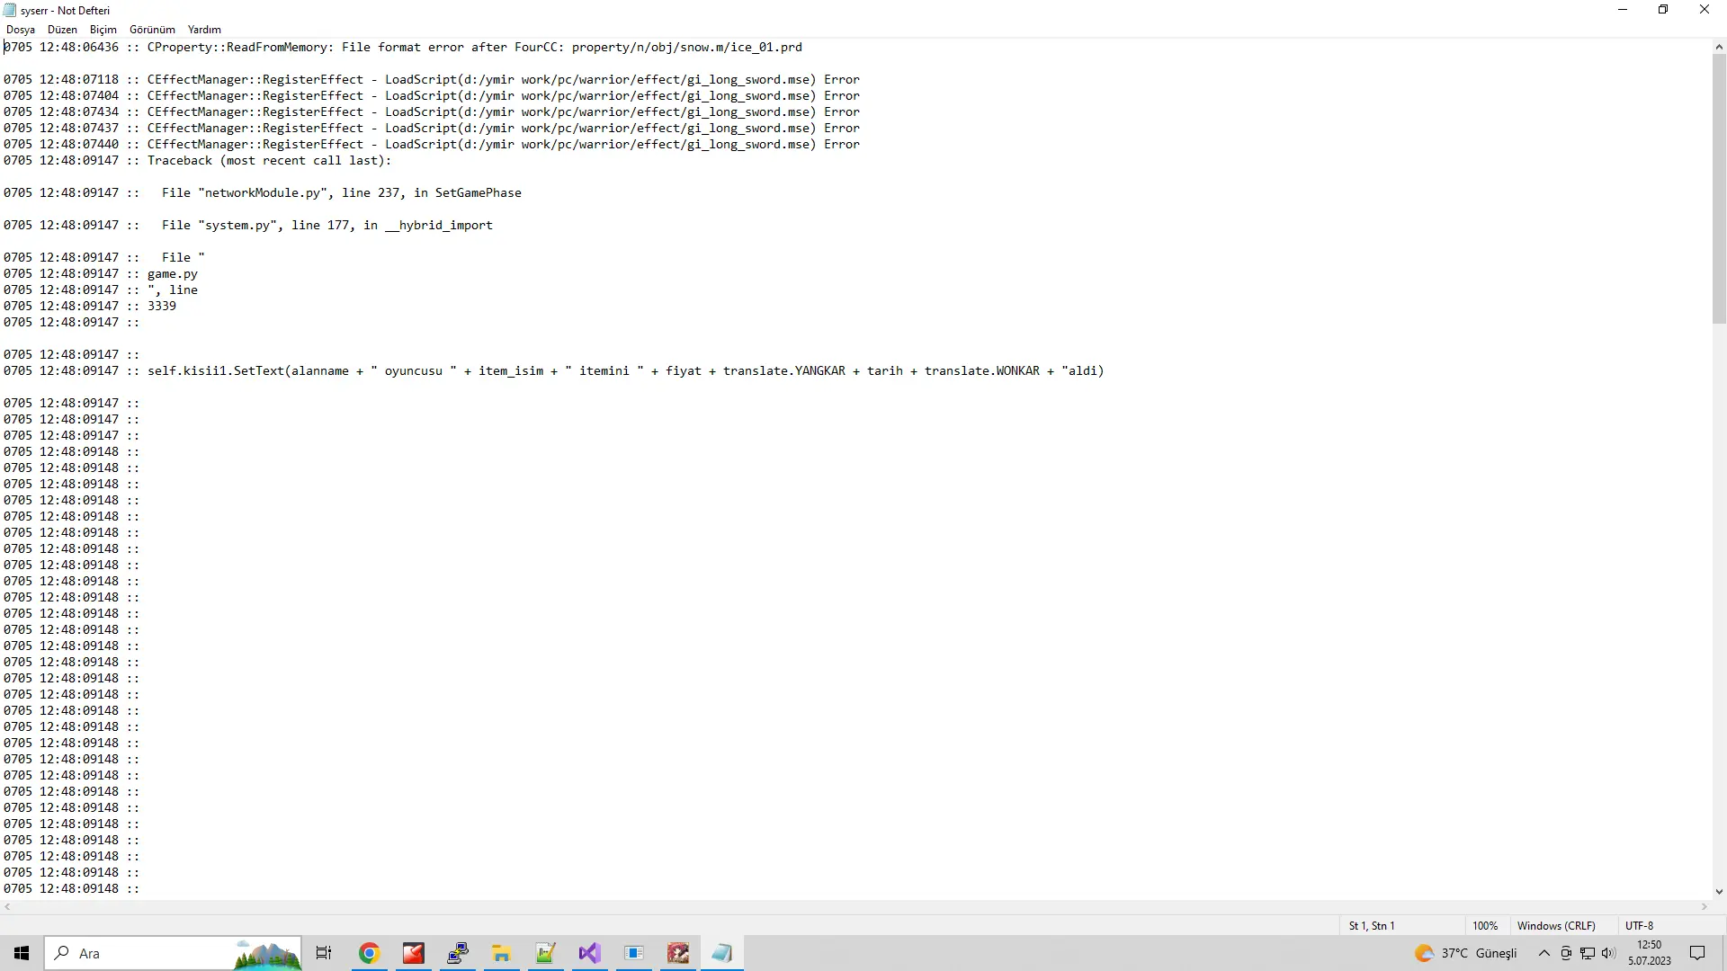Show hidden system tray icons
The image size is (1727, 971).
(x=1544, y=953)
